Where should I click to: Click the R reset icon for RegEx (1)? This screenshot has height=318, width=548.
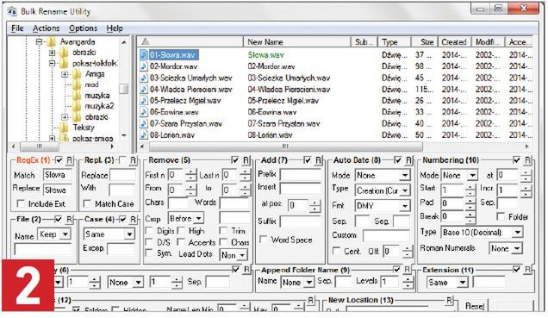point(70,160)
